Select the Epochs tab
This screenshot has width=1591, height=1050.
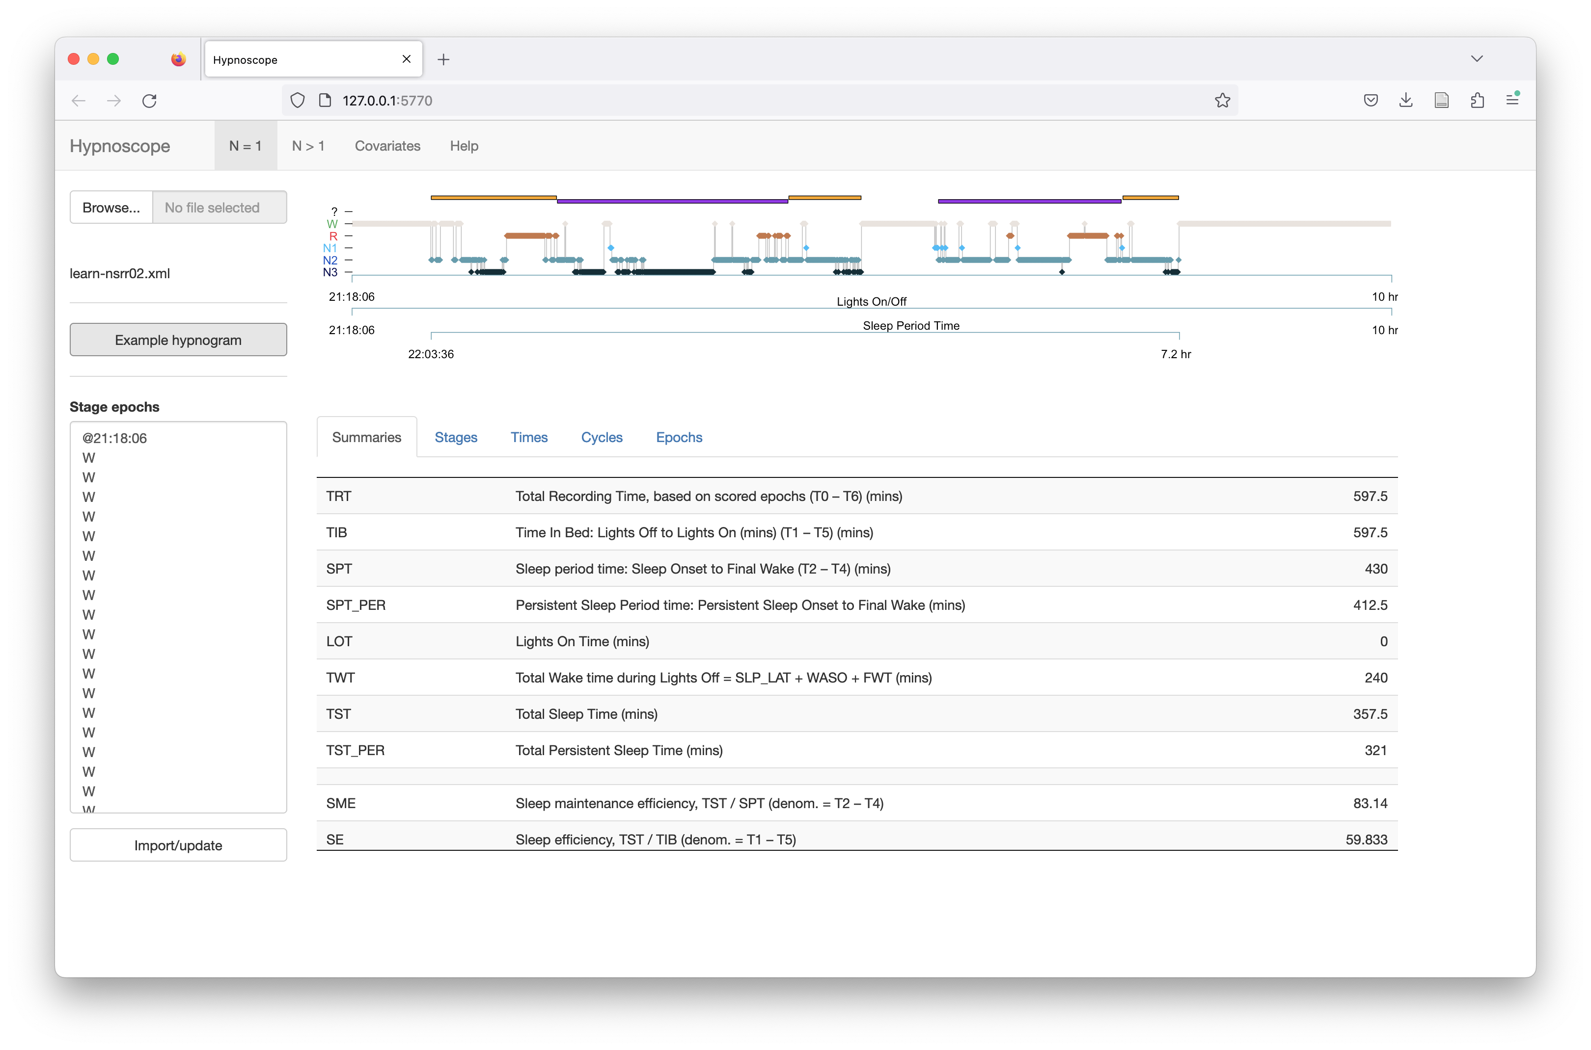678,437
